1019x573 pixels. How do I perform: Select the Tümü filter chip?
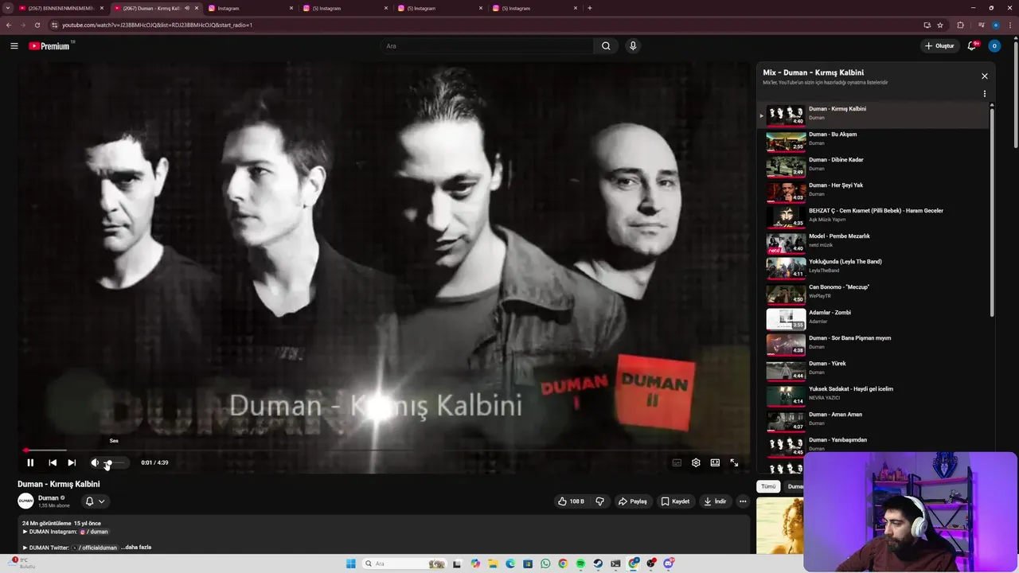click(x=768, y=486)
